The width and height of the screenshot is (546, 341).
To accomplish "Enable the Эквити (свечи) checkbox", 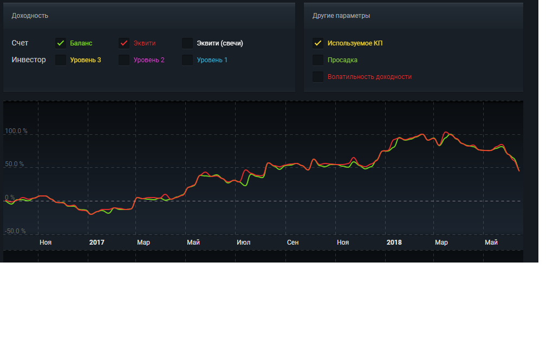I will click(x=187, y=43).
